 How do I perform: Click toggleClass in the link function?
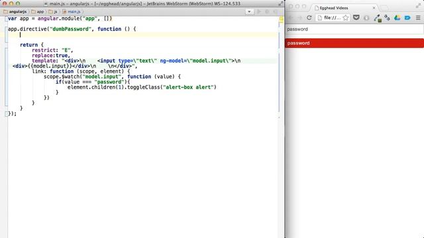(x=143, y=87)
